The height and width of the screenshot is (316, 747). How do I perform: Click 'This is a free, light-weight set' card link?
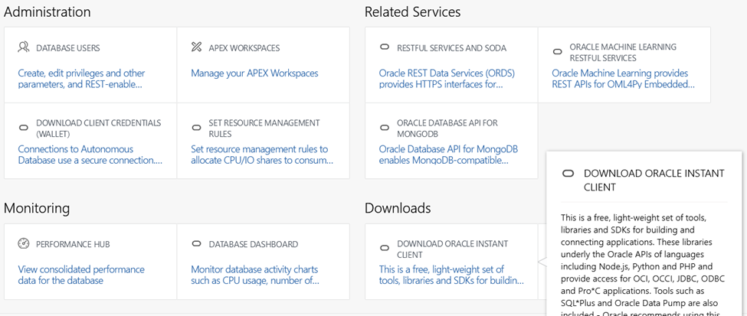(x=451, y=275)
